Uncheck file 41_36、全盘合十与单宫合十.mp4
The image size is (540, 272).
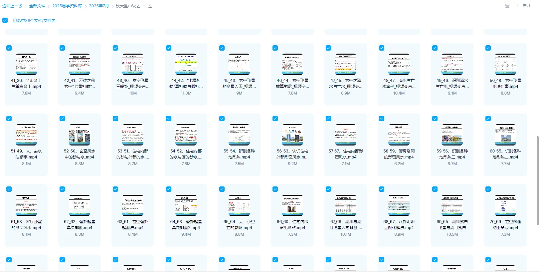tap(9, 48)
